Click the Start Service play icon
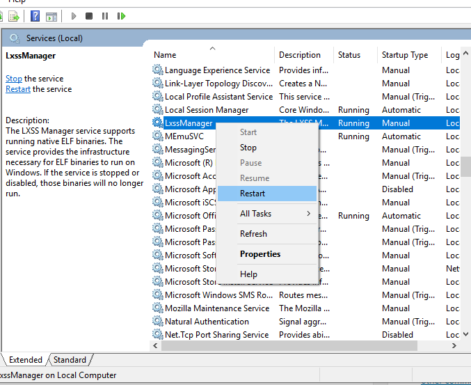471x385 pixels. click(74, 16)
